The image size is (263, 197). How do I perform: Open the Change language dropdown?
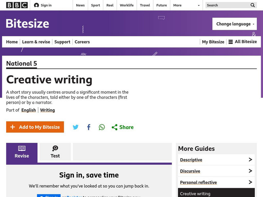[x=234, y=24]
